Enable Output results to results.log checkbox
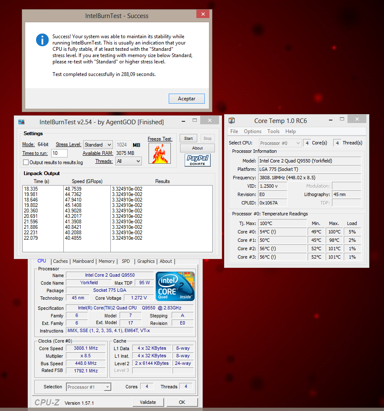The image size is (384, 411). 26,162
